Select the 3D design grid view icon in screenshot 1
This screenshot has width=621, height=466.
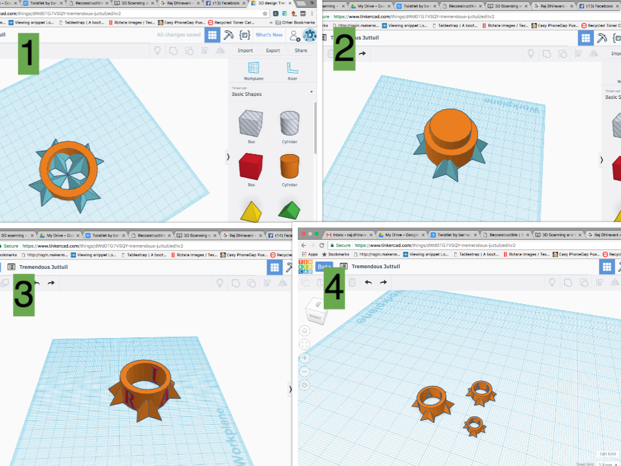[212, 35]
